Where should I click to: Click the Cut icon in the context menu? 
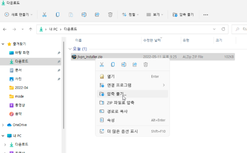[x=102, y=64]
